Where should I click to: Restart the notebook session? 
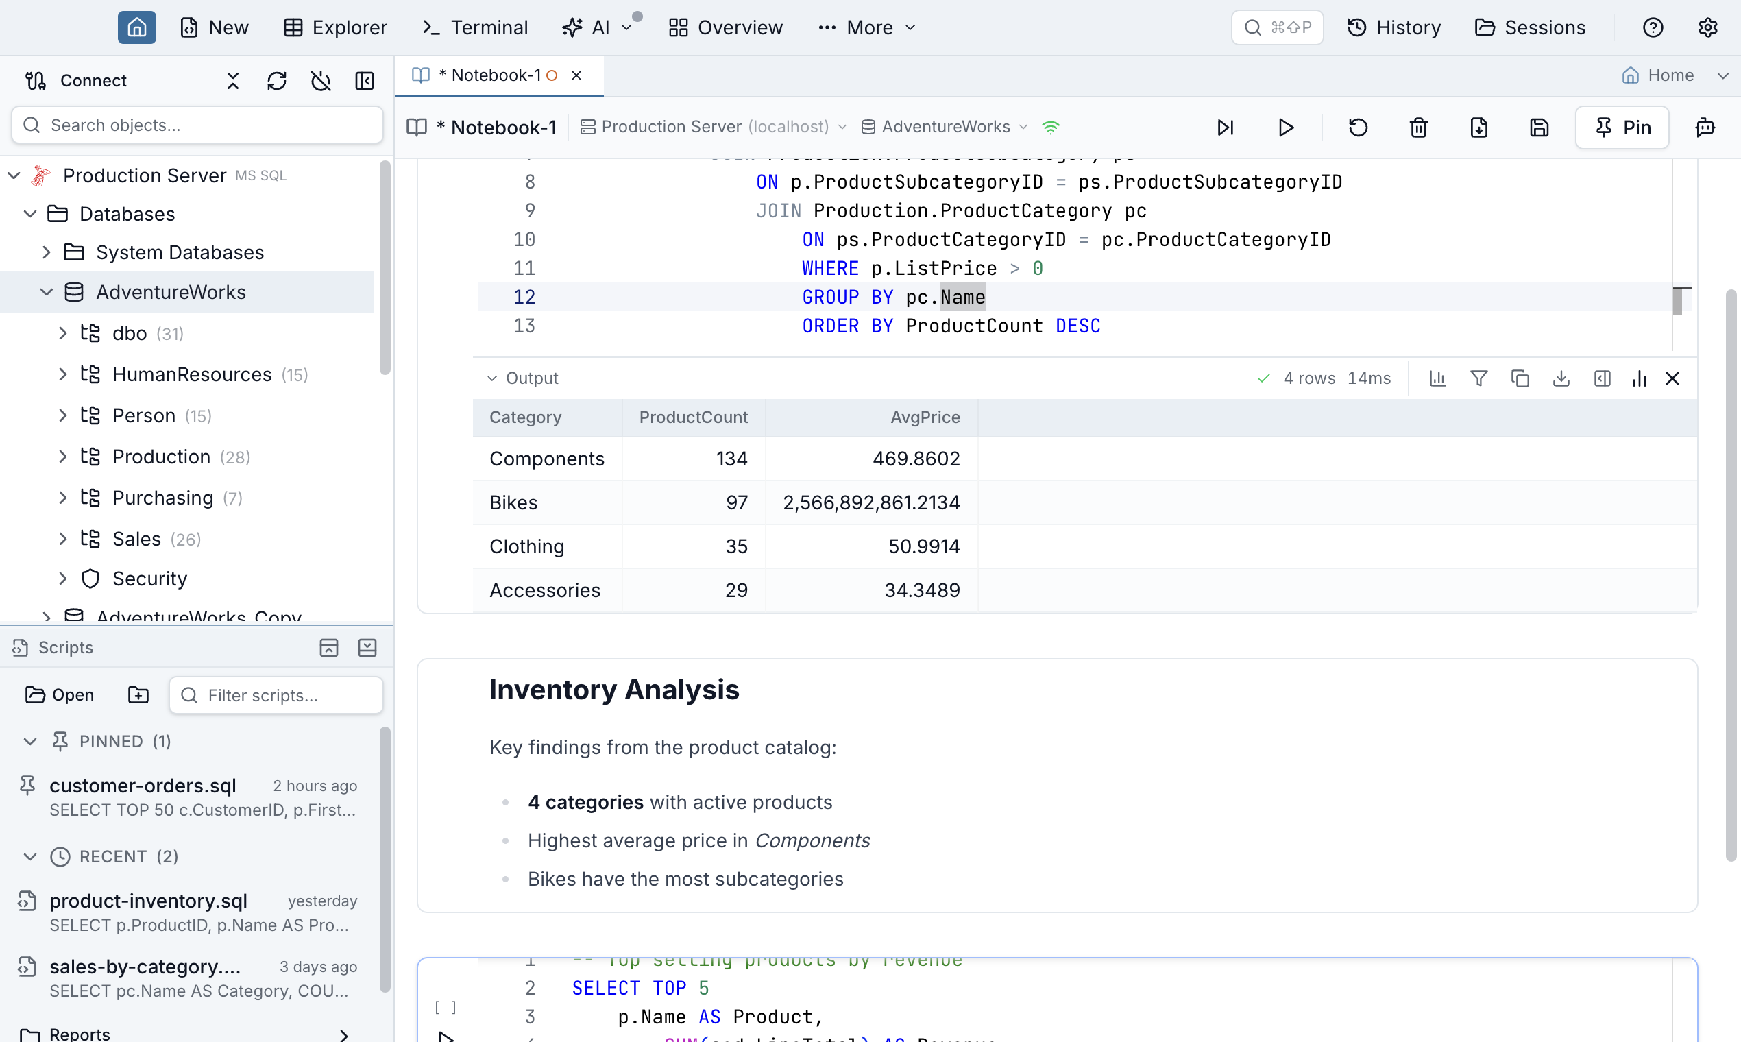[x=1359, y=127]
